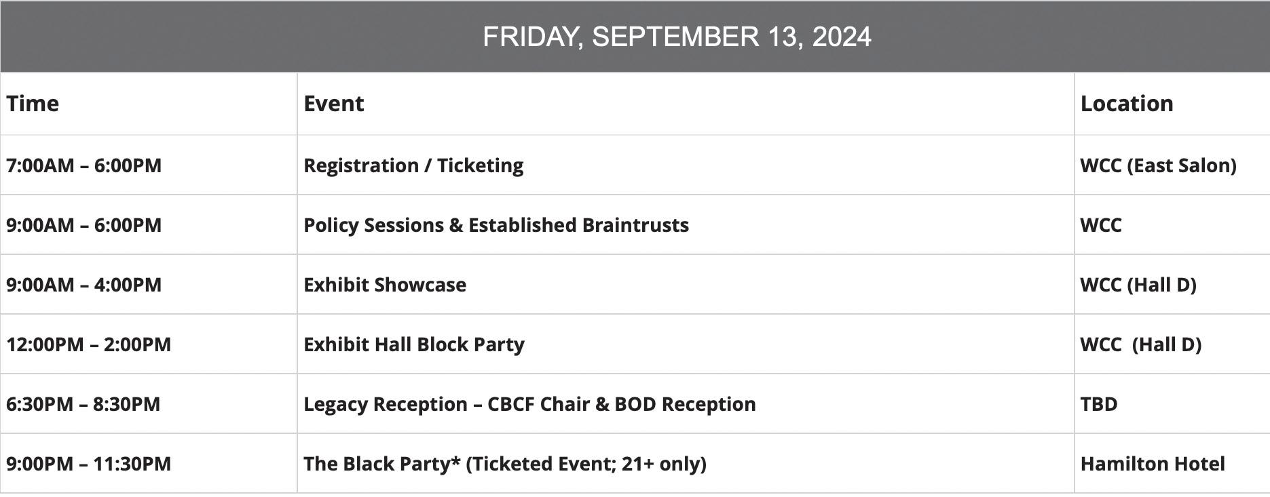Click the Hamilton Hotel location

1152,464
